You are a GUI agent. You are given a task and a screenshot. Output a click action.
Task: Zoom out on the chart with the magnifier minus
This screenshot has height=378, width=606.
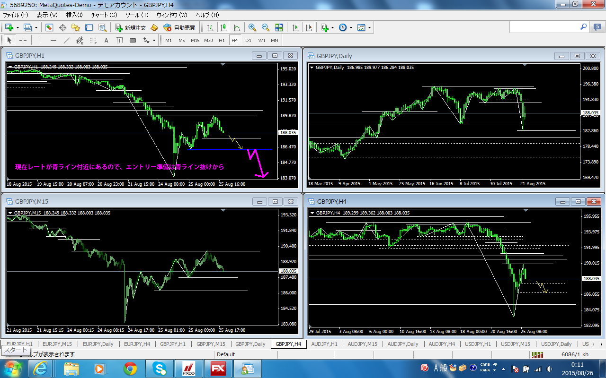pyautogui.click(x=265, y=27)
